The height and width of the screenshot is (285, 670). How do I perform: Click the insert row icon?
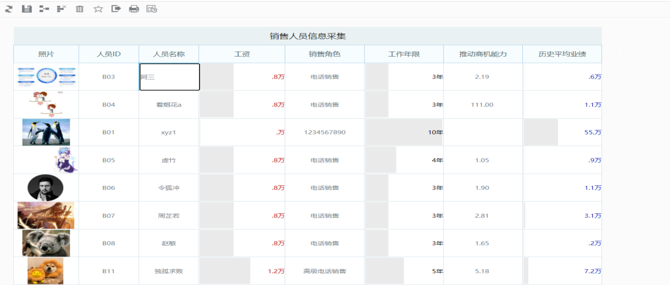[44, 8]
